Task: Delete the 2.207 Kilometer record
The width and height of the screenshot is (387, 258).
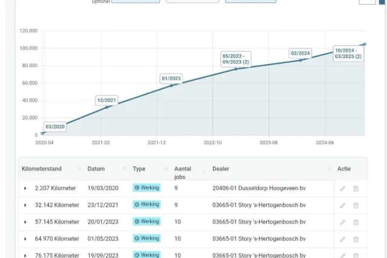Action: [x=356, y=189]
